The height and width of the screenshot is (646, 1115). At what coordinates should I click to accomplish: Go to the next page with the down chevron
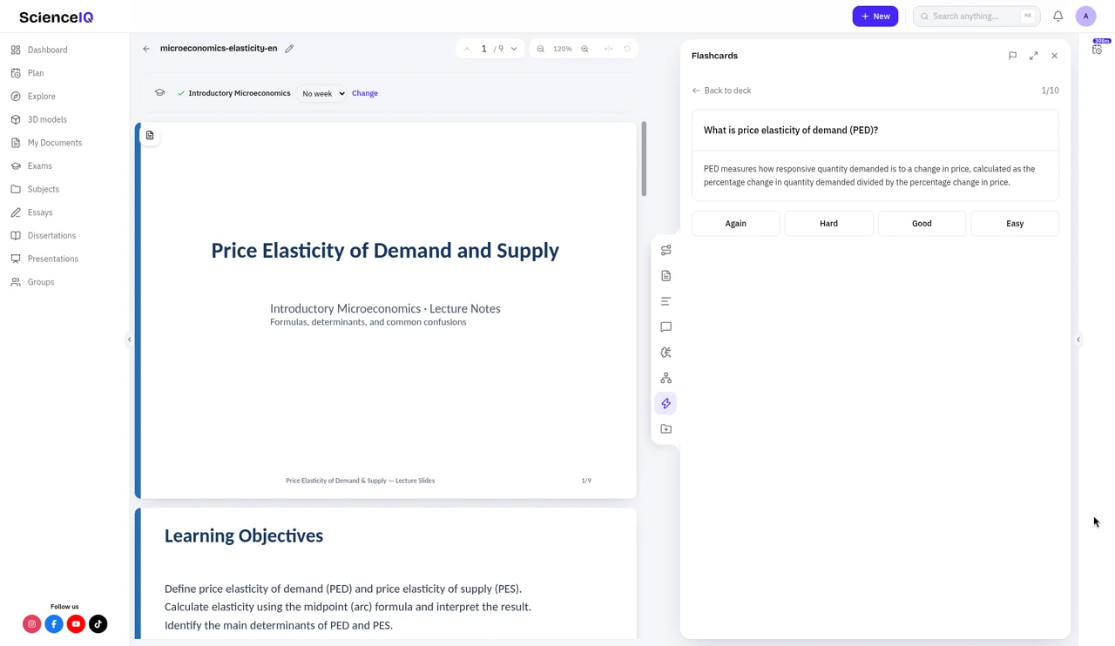[x=514, y=49]
